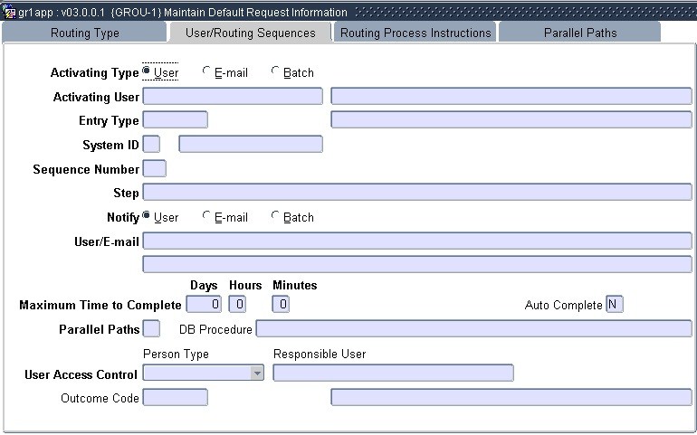Image resolution: width=697 pixels, height=435 pixels.
Task: Click the Auto Complete field
Action: pos(614,305)
